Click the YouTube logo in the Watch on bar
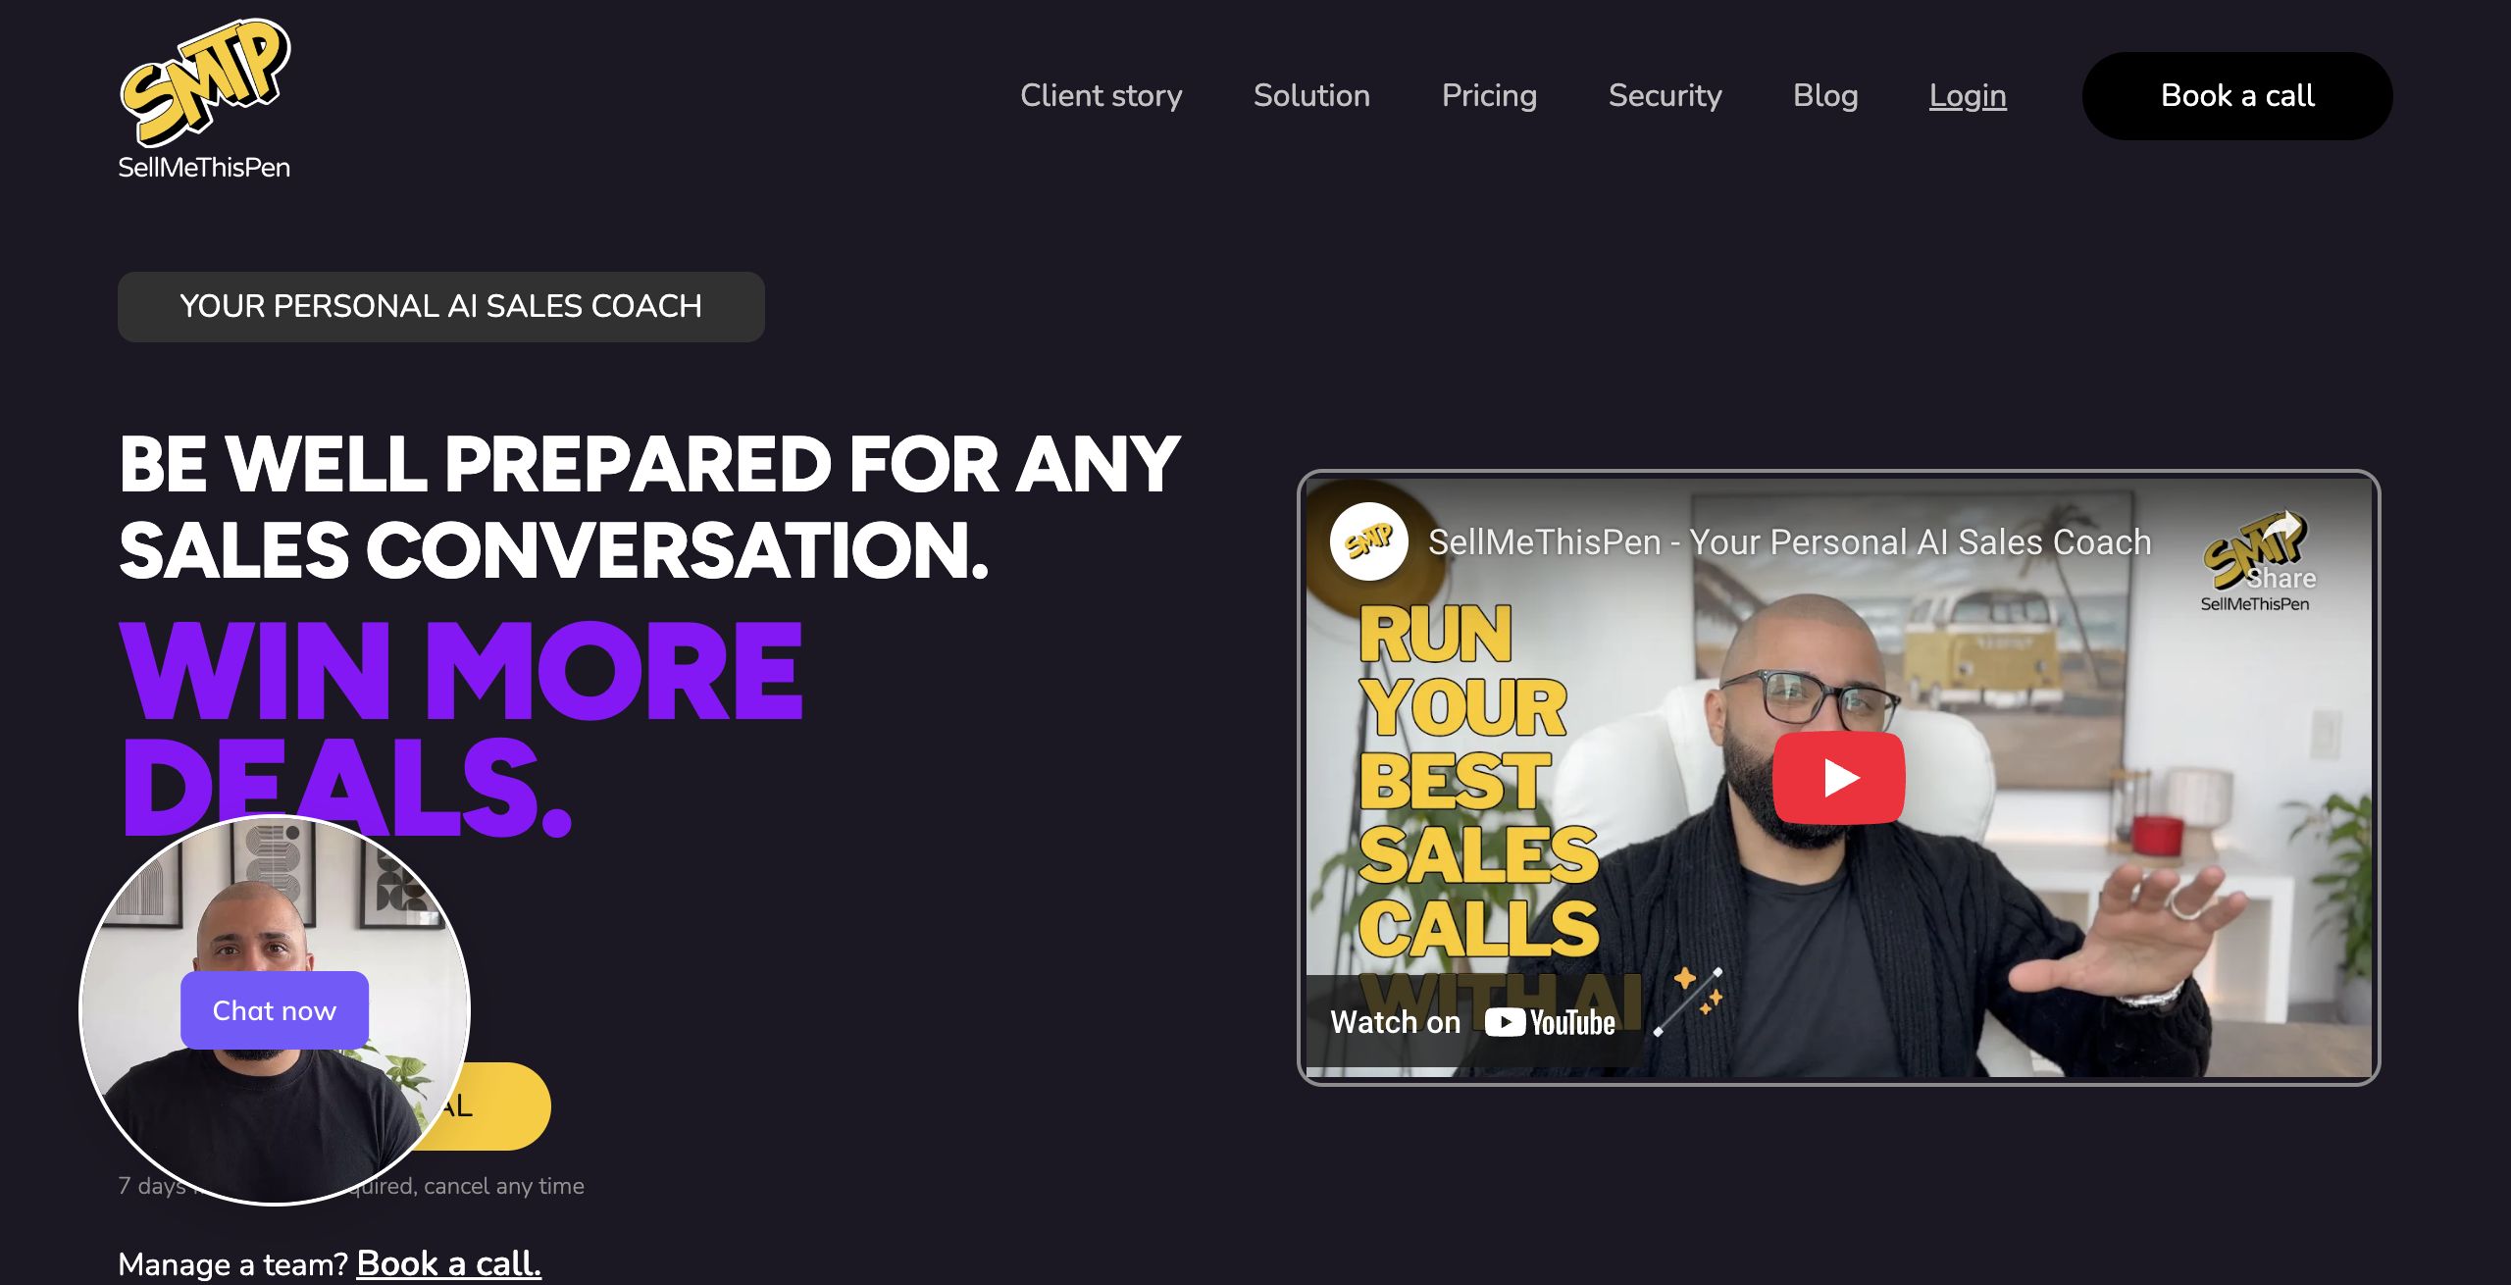This screenshot has height=1285, width=2511. [1549, 1022]
